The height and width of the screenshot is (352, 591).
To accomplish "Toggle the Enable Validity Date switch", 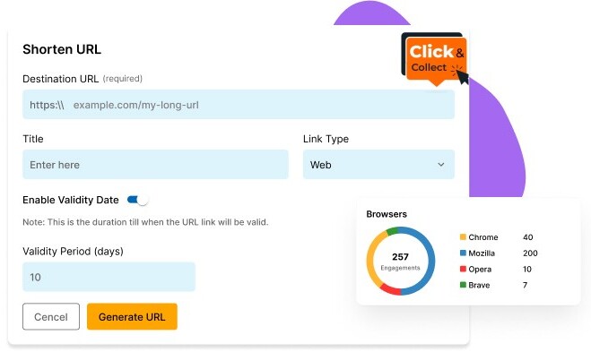I will [x=137, y=200].
